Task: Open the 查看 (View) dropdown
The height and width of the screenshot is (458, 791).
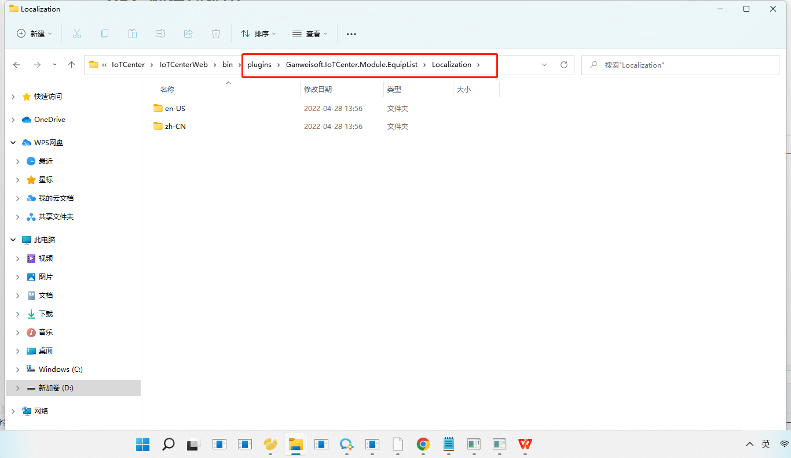Action: click(310, 34)
